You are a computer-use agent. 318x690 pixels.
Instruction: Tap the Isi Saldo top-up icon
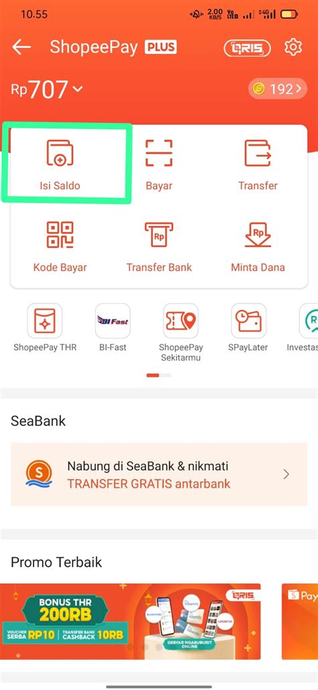tap(60, 153)
